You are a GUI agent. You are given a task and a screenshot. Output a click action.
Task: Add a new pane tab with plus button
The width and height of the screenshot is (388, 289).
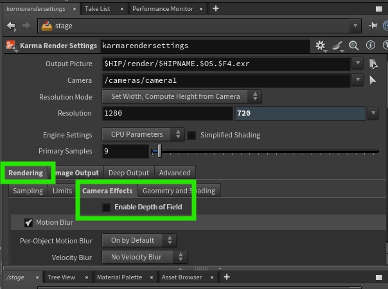215,8
